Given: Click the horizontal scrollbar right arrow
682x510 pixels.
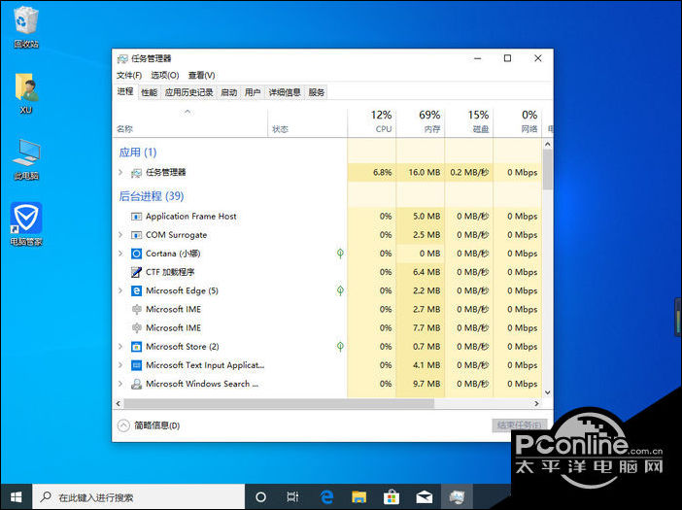Looking at the screenshot, I should click(x=536, y=403).
